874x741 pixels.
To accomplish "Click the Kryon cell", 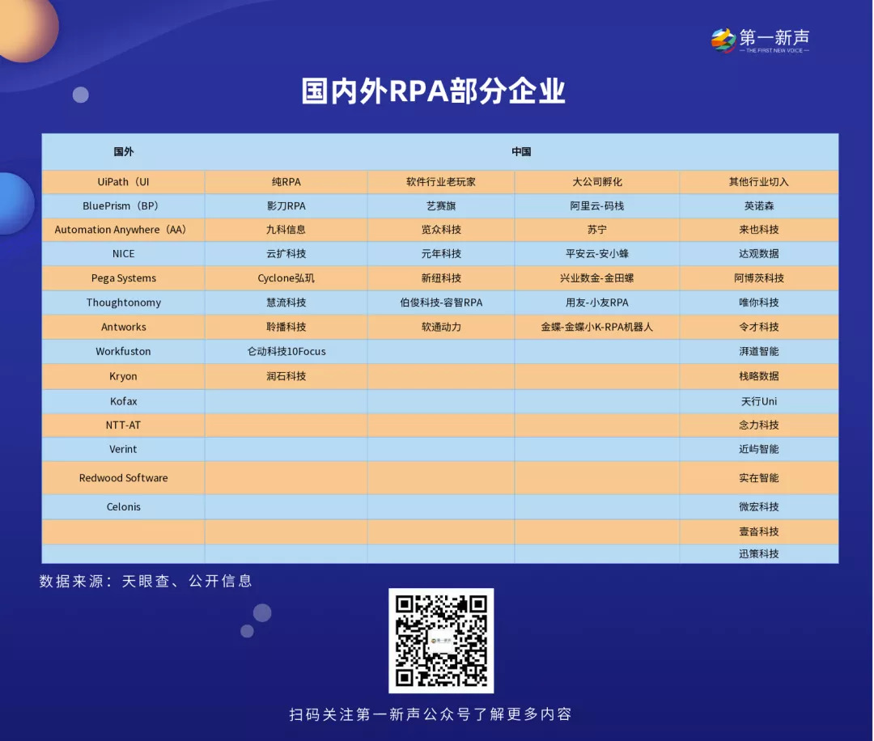I will click(x=123, y=376).
